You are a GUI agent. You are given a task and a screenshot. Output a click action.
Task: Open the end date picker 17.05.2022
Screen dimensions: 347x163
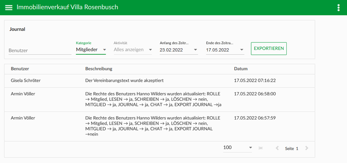[225, 50]
